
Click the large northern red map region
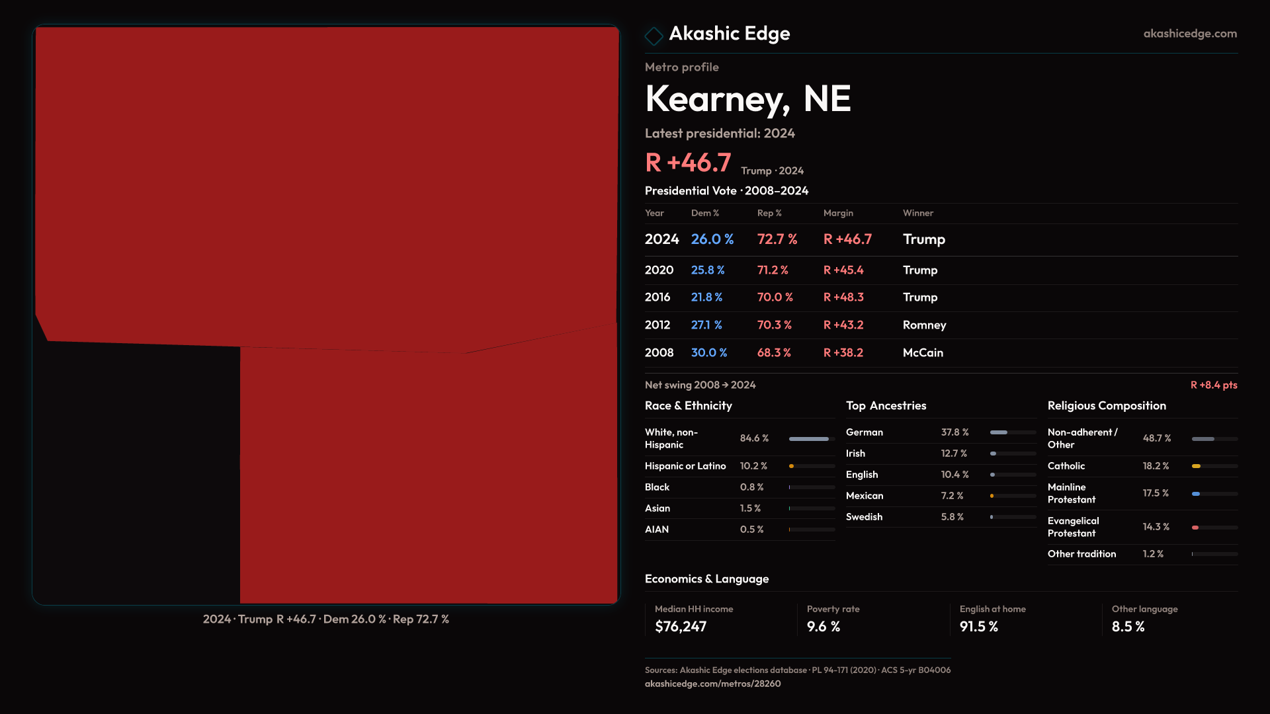(327, 178)
